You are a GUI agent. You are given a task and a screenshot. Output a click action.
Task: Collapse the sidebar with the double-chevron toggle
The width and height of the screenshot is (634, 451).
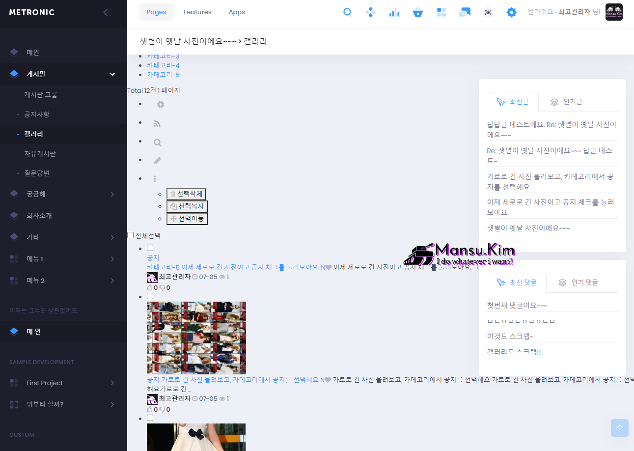coord(107,12)
